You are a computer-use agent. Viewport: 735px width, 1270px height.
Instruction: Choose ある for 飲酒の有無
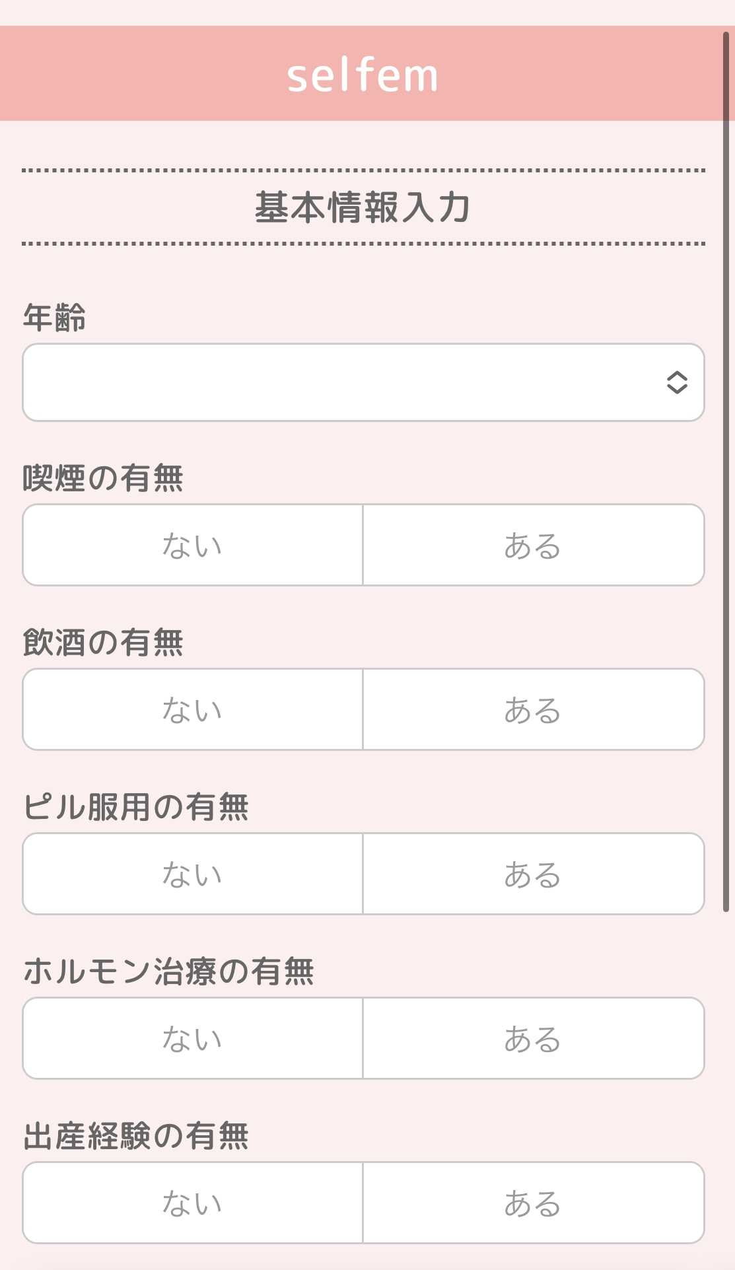pyautogui.click(x=533, y=710)
